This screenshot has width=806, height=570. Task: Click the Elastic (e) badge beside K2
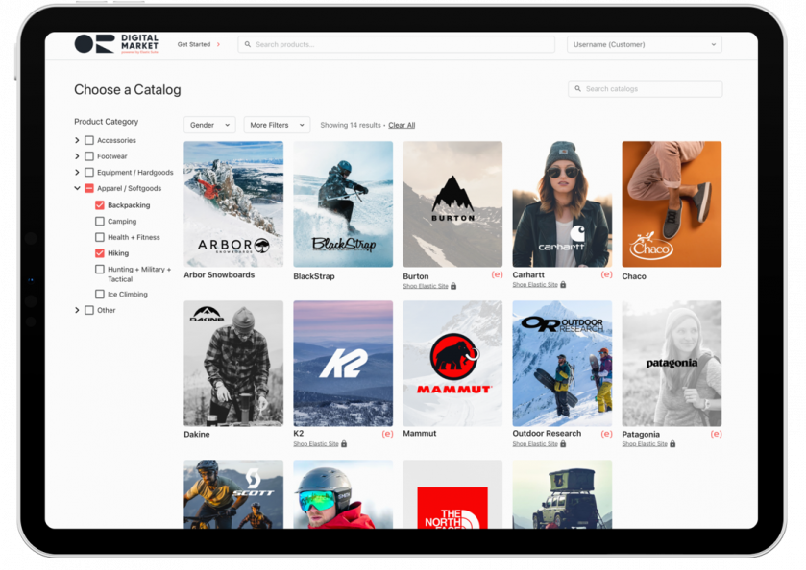click(x=387, y=434)
